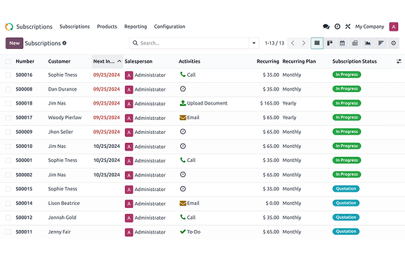
Task: Click the clock activity icon for S00008
Action: tap(183, 89)
